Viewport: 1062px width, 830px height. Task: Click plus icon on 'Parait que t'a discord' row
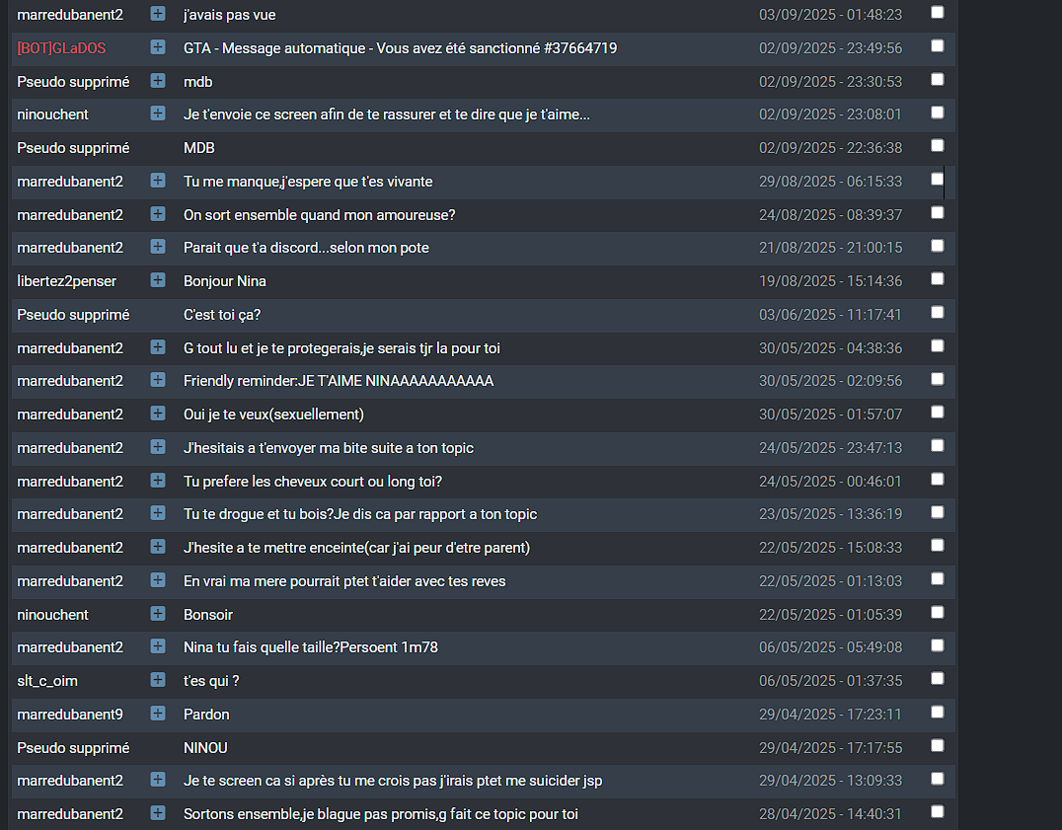[x=158, y=247]
